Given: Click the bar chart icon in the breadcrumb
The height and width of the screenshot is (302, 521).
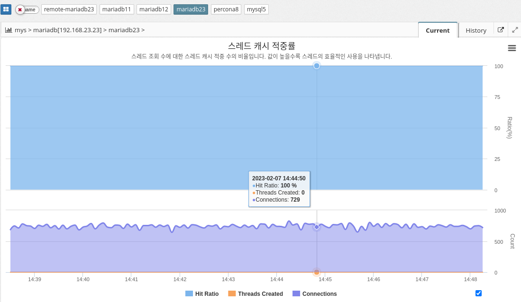Looking at the screenshot, I should pyautogui.click(x=9, y=30).
